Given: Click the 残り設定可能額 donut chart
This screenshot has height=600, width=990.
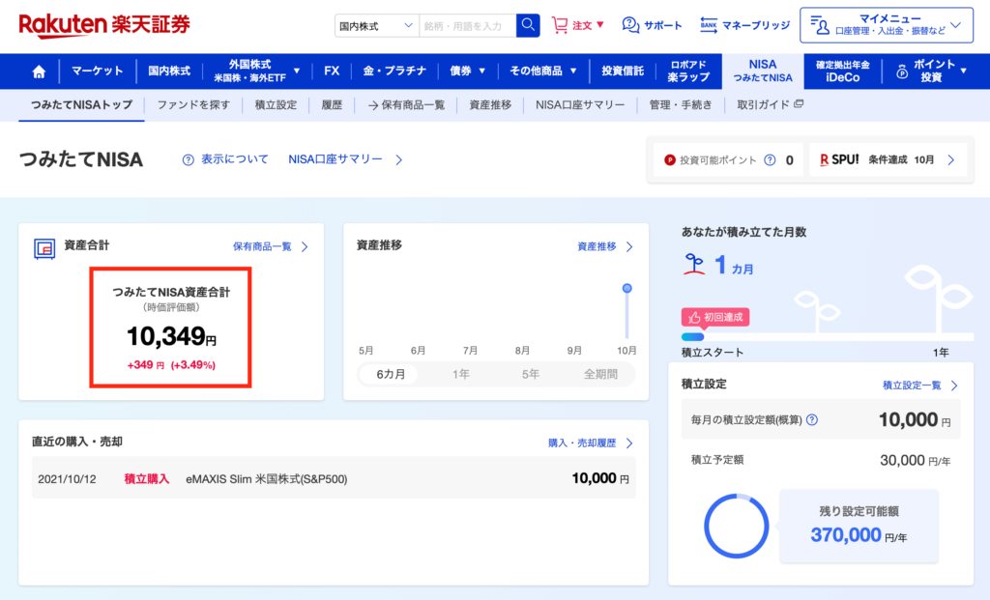Looking at the screenshot, I should point(736,527).
